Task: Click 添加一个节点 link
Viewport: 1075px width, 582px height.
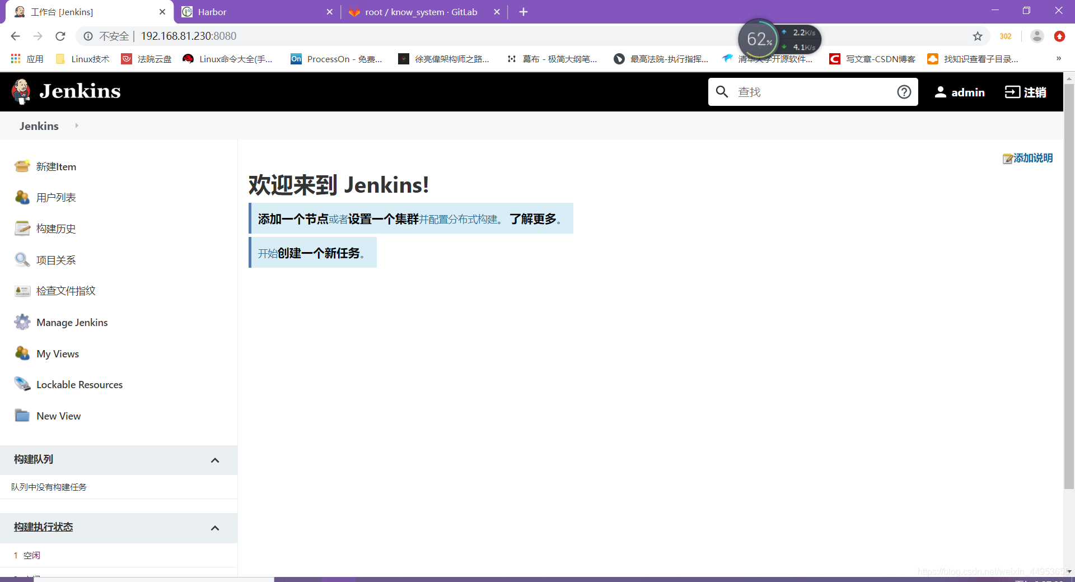Action: 293,219
